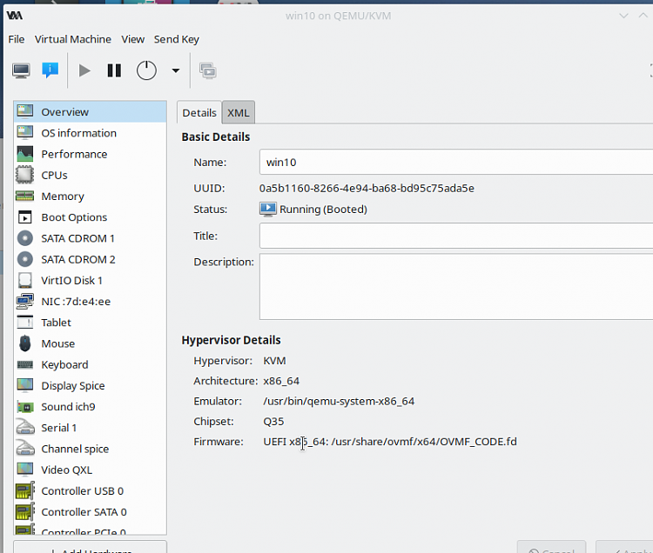Click the Memory RAM stick icon

click(24, 196)
